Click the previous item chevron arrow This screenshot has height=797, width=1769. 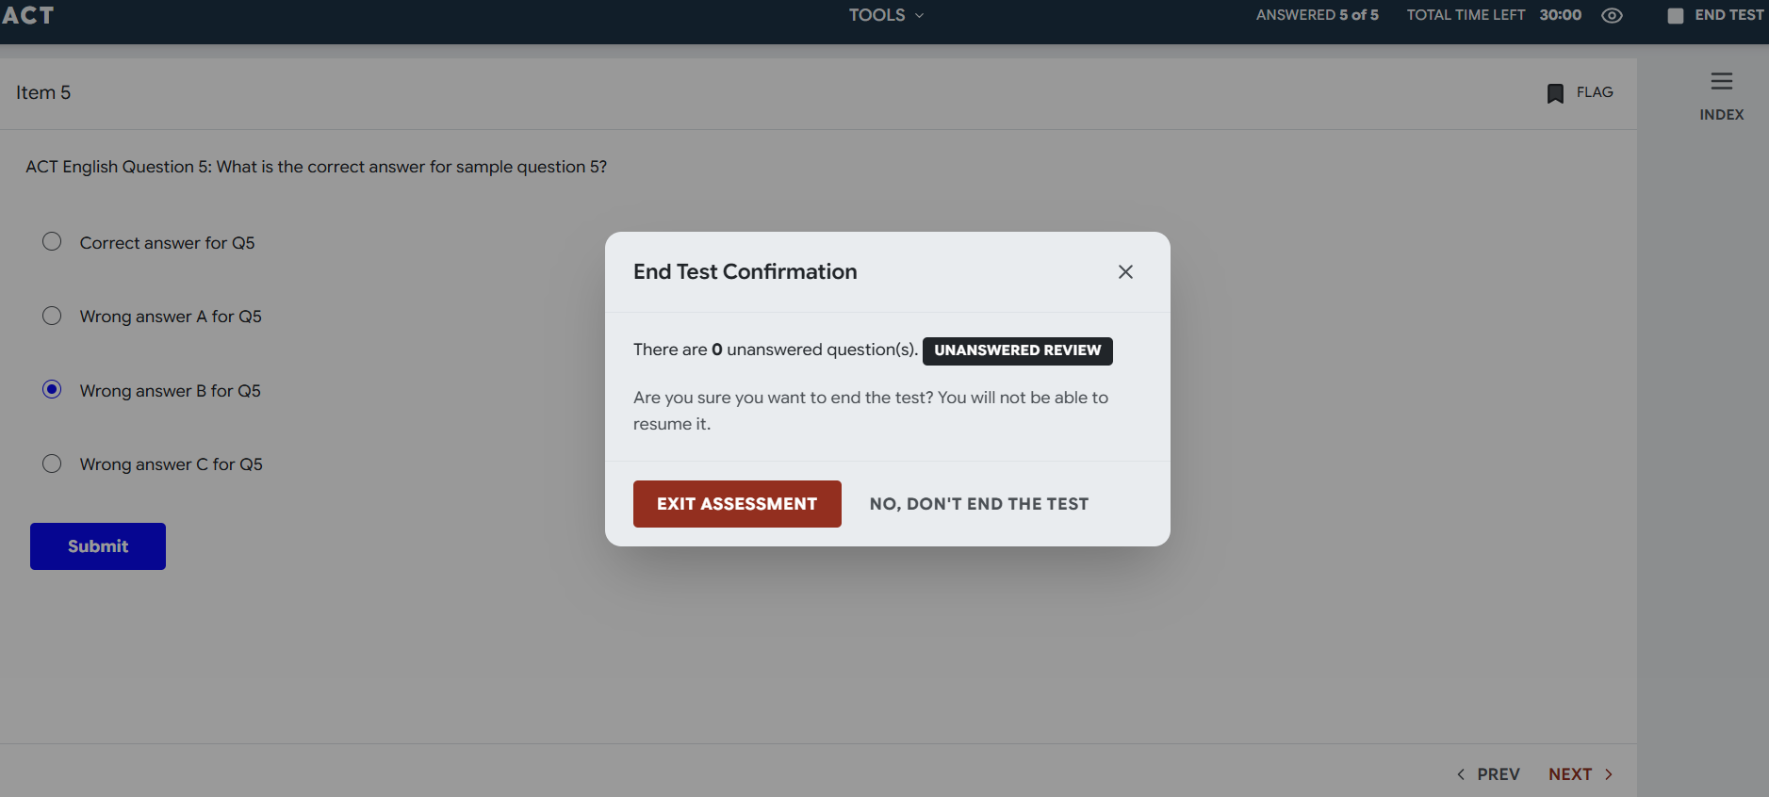pyautogui.click(x=1461, y=774)
